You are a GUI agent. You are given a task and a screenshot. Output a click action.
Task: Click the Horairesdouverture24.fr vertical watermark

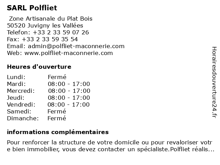point(214,82)
